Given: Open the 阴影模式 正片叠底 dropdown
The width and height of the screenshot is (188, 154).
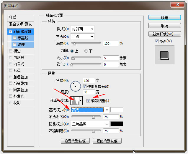Looking at the screenshot, I should tap(90, 124).
